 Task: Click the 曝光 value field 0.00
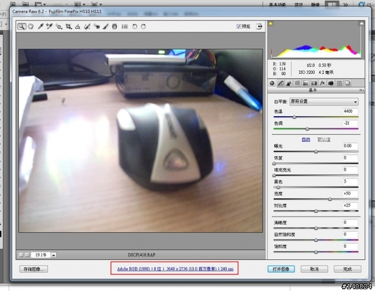coord(350,146)
